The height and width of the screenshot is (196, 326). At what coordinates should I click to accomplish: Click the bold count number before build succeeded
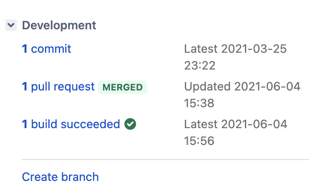[x=24, y=124]
